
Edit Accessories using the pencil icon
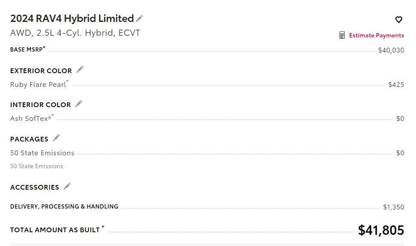tap(67, 186)
